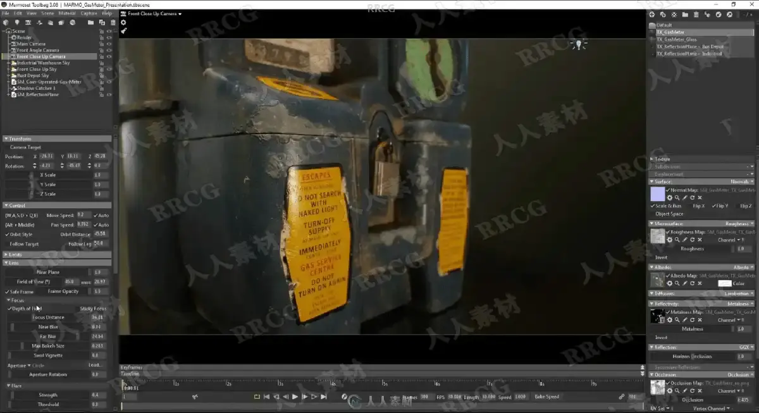Open the Material menu
This screenshot has height=413, width=759.
click(67, 13)
